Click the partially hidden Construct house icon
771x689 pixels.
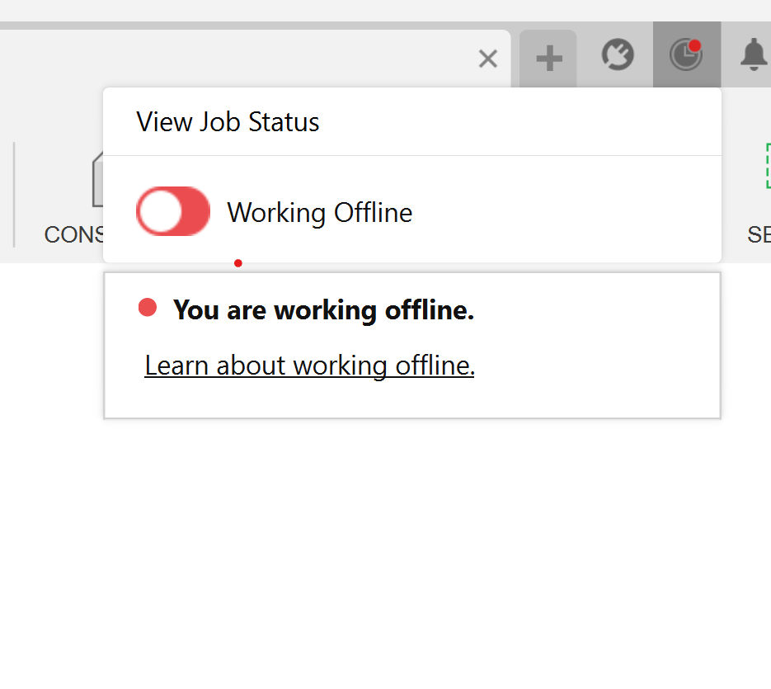[x=97, y=177]
